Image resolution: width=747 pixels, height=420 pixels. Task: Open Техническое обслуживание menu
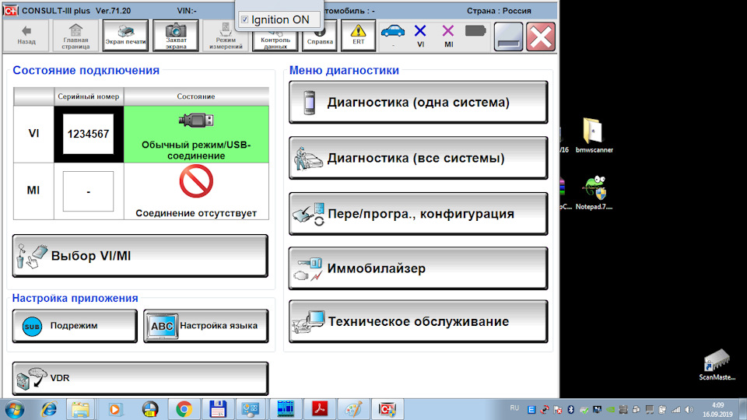[419, 321]
